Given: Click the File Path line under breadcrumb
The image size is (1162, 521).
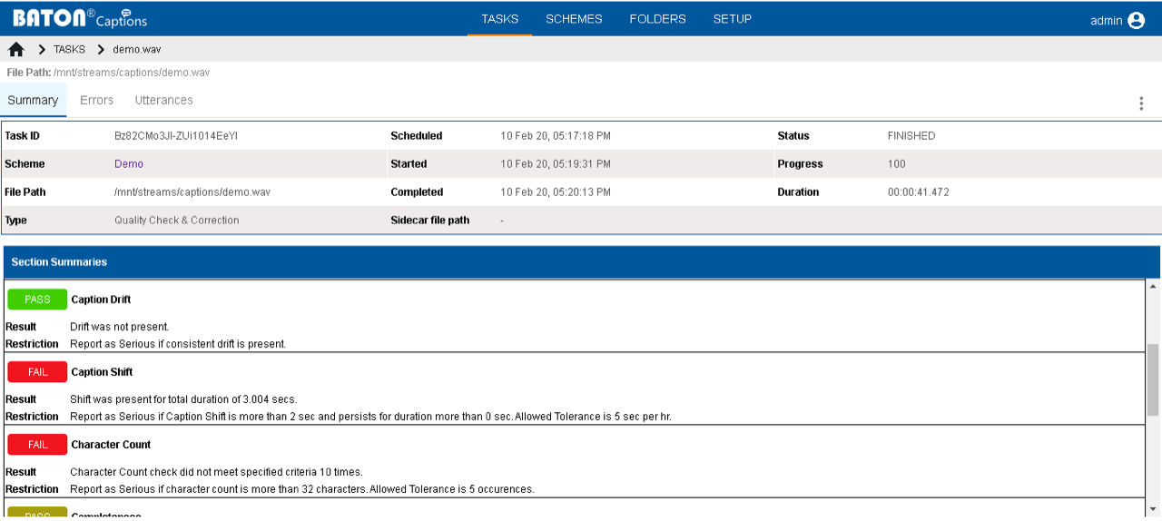Looking at the screenshot, I should point(109,73).
